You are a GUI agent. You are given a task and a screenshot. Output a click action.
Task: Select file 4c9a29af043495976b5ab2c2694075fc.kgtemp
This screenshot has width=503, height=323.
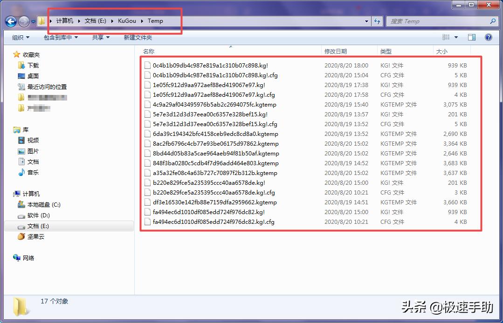214,104
